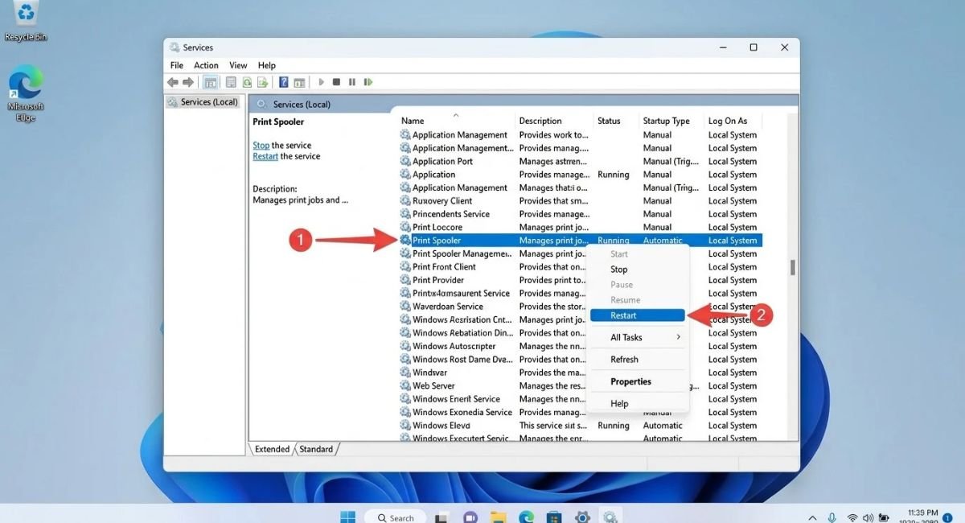Open Recycle Bin desktop icon
965x523 pixels.
click(27, 22)
